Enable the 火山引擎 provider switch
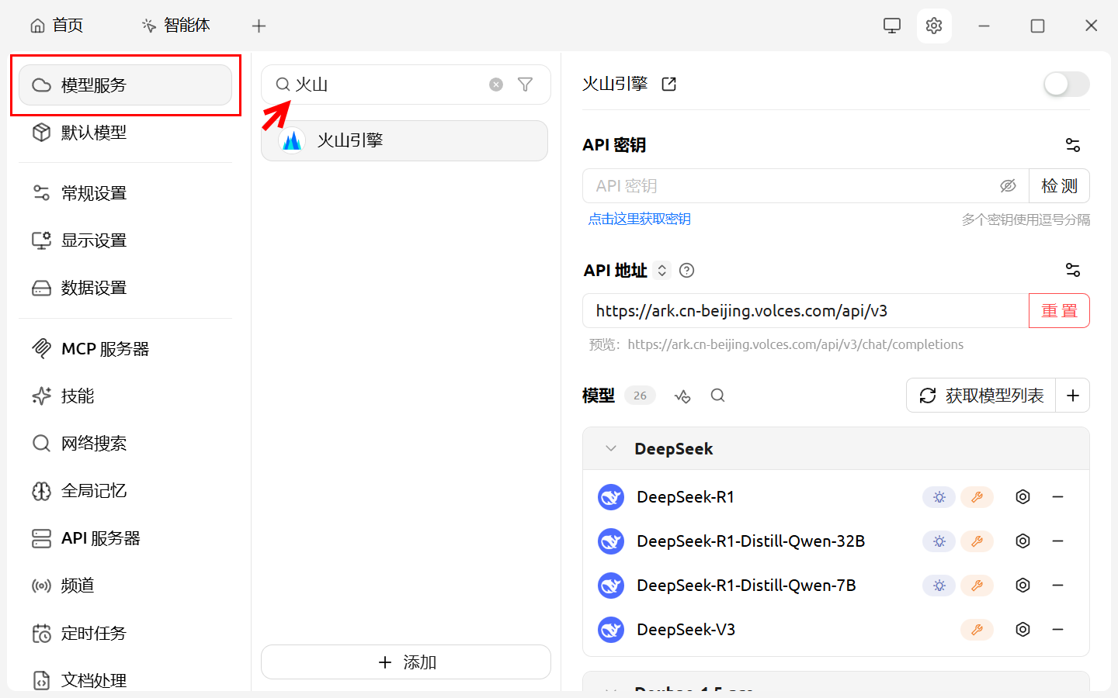 1066,84
